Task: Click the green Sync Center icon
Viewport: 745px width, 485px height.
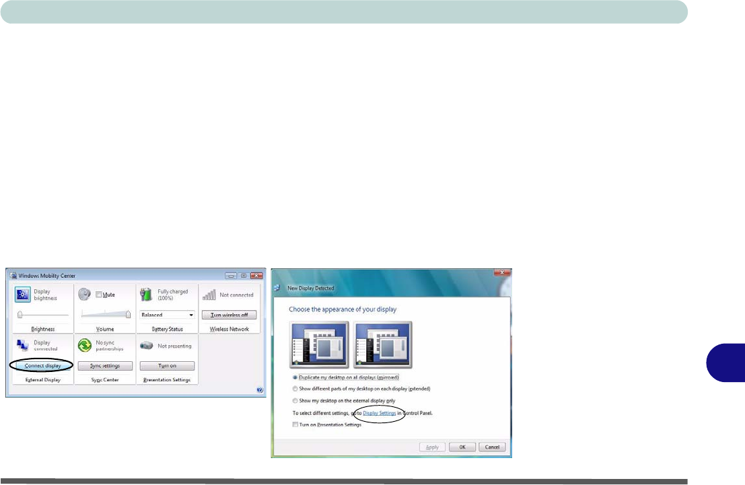Action: (85, 345)
